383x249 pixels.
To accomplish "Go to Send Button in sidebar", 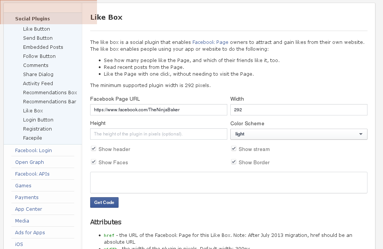I will 38,38.
